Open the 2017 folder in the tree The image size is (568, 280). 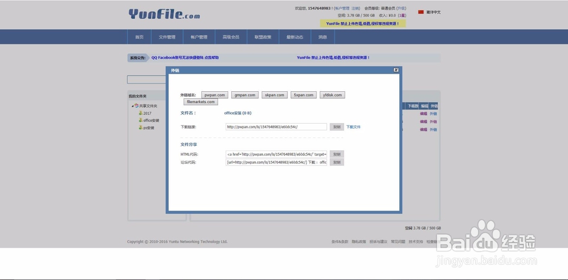click(x=148, y=113)
